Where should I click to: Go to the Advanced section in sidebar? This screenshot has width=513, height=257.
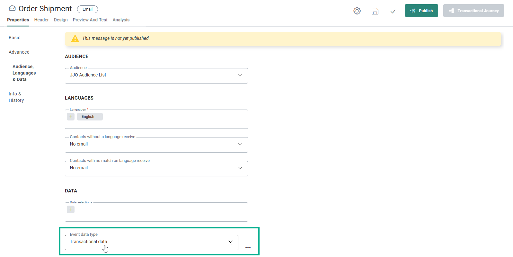coord(19,52)
